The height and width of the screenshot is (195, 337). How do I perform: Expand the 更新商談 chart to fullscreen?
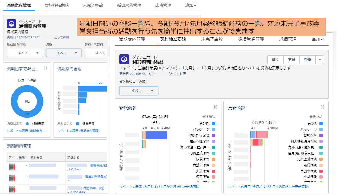(322, 107)
